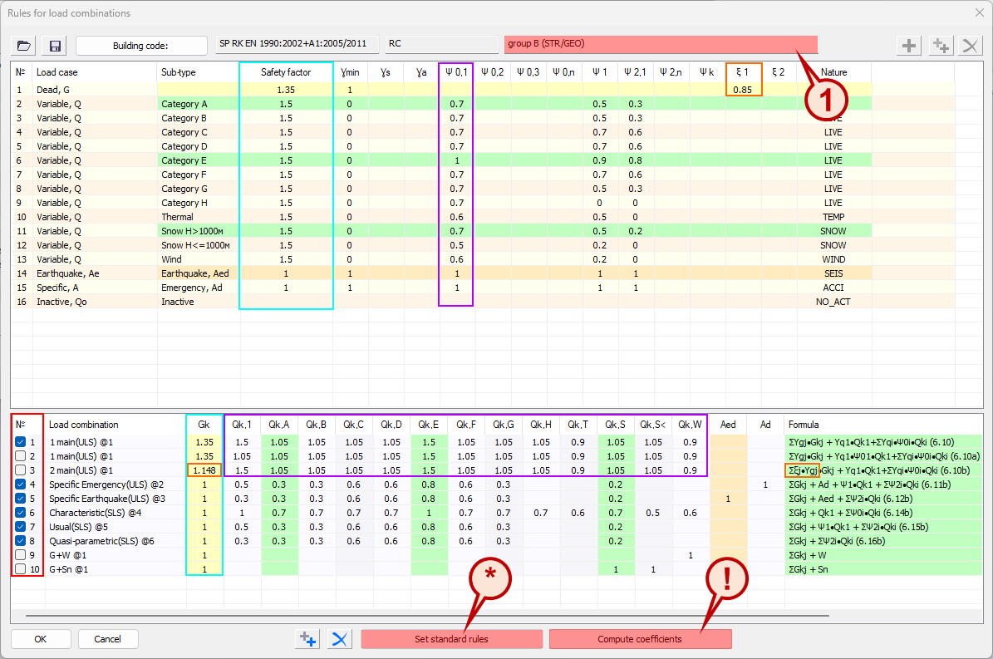Open rules file with folder icon
This screenshot has width=993, height=659.
(25, 46)
